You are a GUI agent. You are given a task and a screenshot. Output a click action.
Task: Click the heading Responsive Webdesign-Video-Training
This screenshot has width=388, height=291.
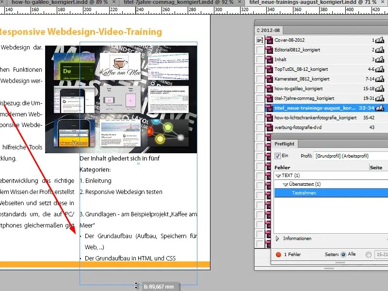pos(81,32)
